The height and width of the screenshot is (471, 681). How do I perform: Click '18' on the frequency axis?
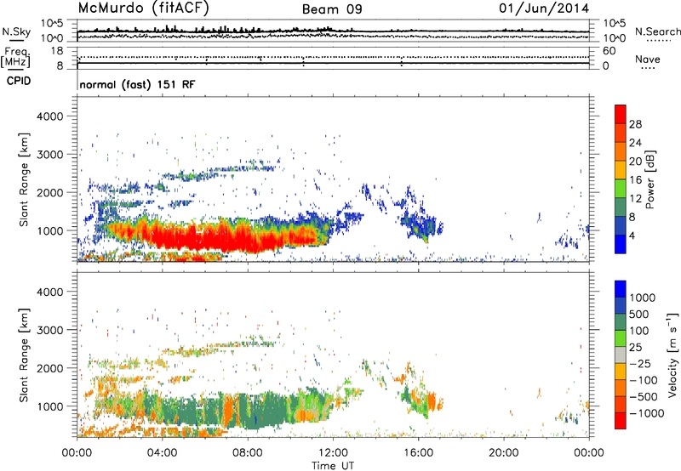57,51
